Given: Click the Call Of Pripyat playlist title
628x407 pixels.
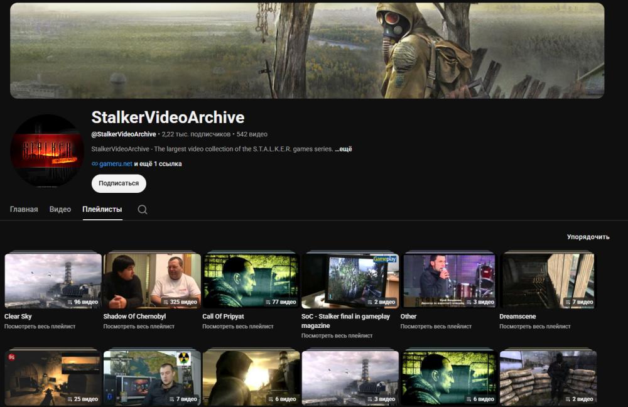Looking at the screenshot, I should pos(223,317).
